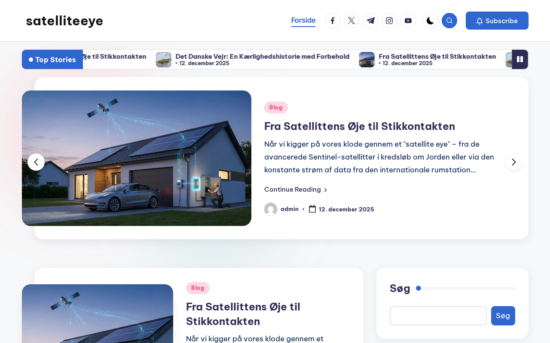Focus the Søg search input field

coord(438,316)
